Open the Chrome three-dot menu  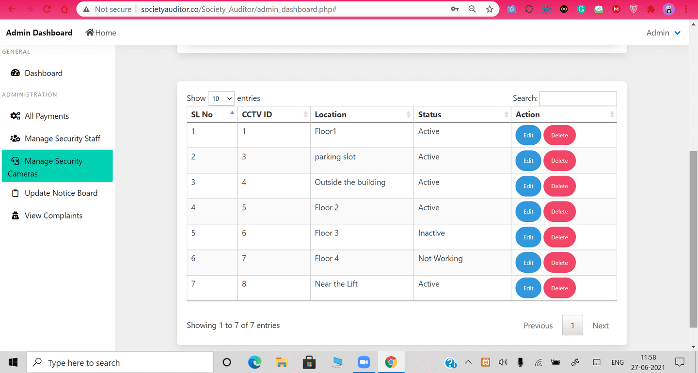click(686, 9)
